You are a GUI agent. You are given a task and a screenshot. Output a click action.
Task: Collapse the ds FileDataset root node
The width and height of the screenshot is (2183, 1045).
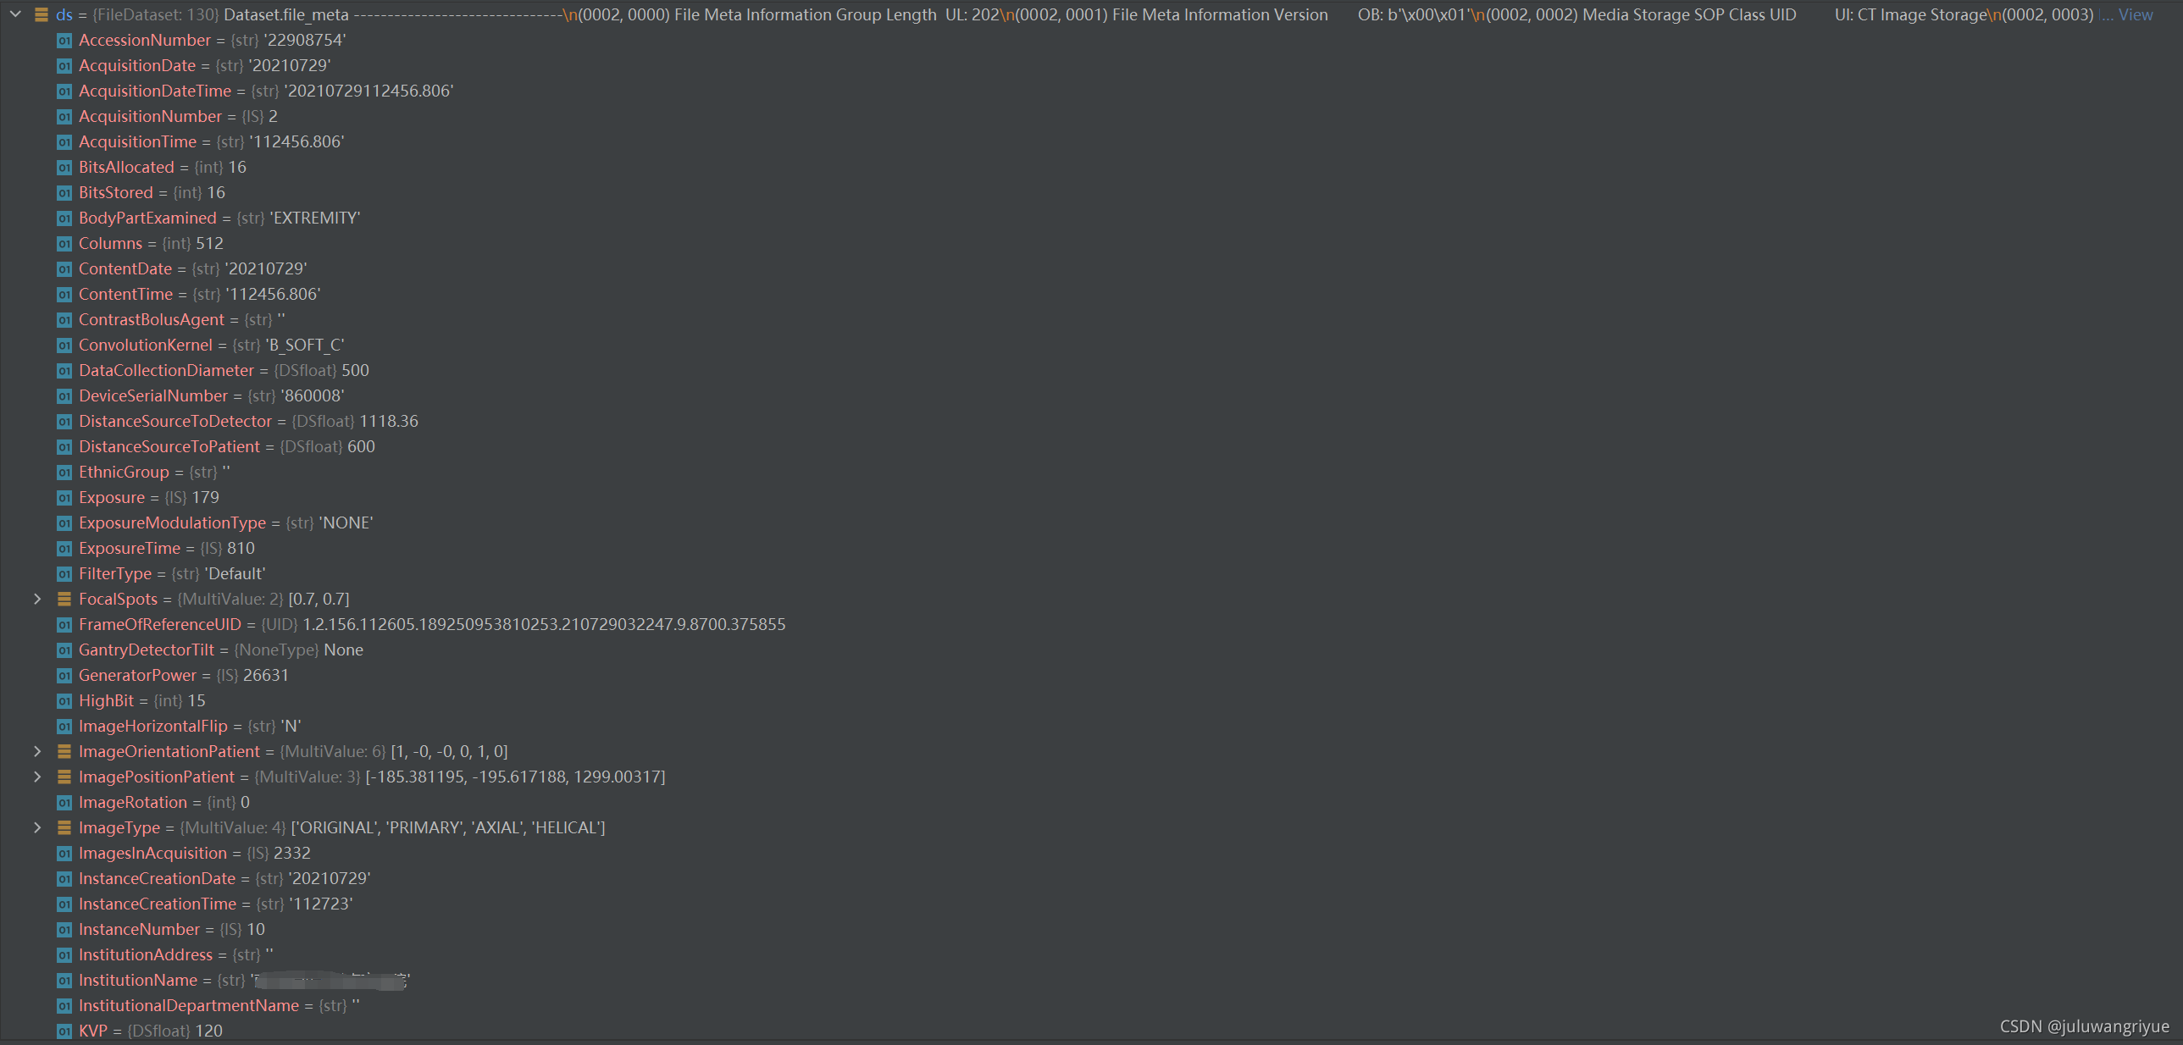pyautogui.click(x=15, y=14)
